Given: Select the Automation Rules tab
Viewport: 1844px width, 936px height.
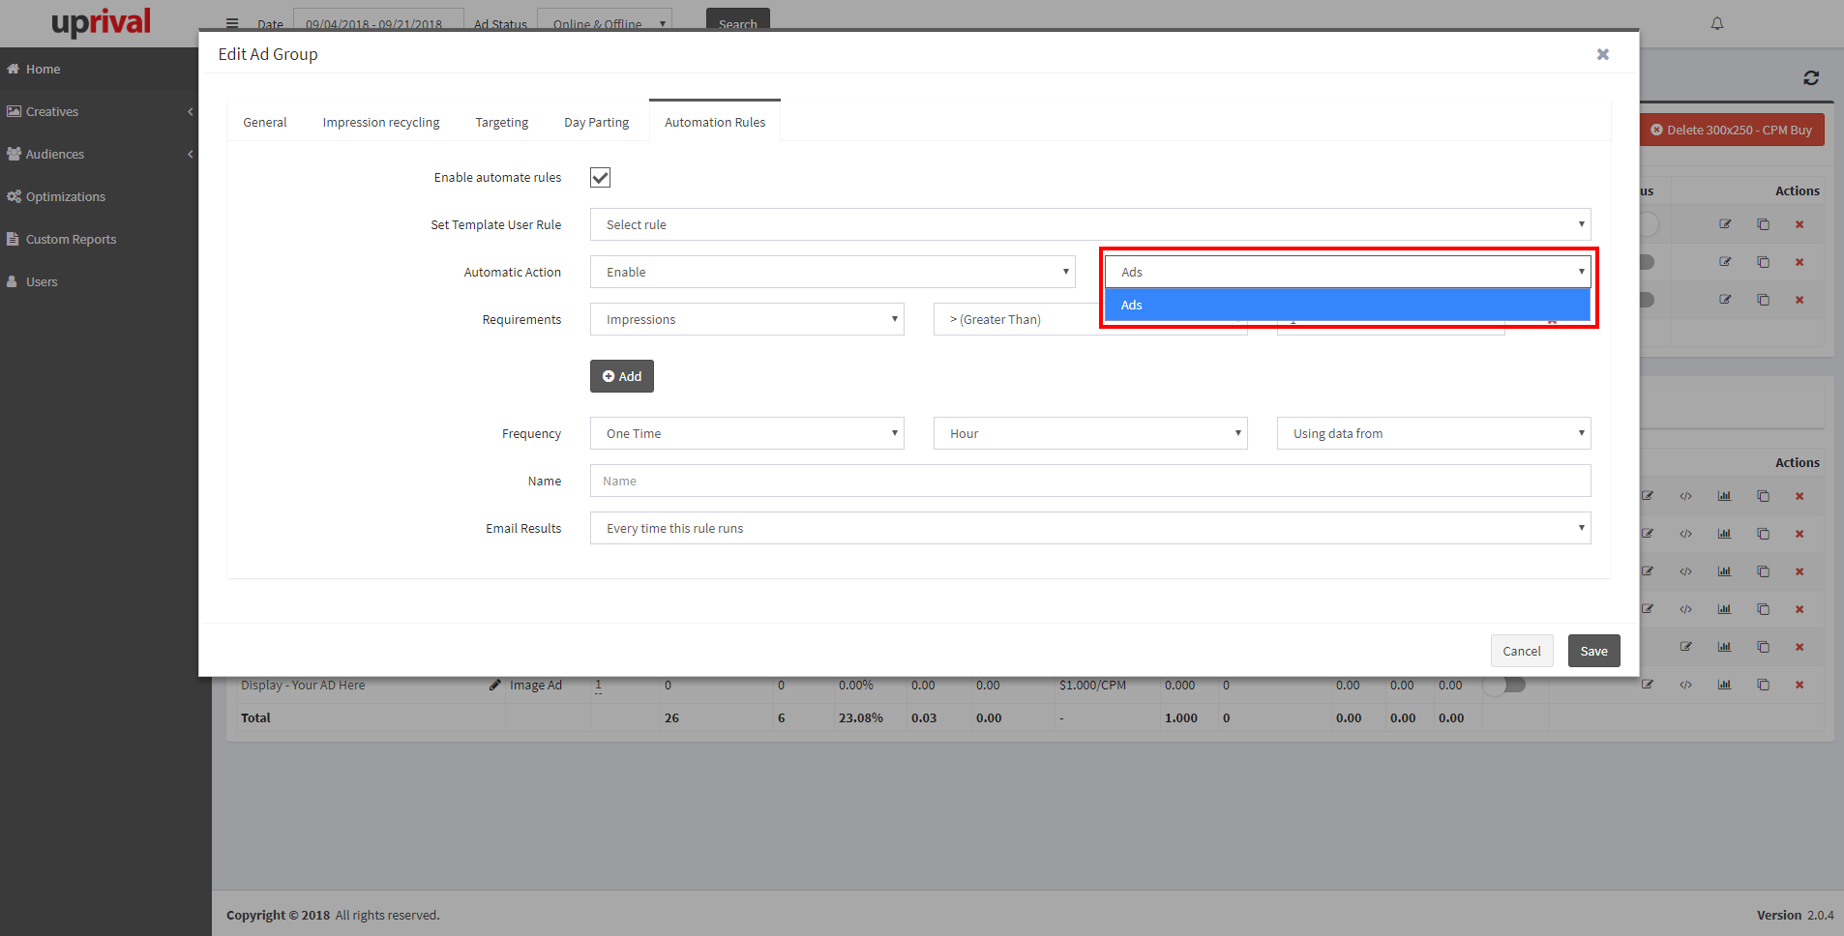Looking at the screenshot, I should 715,122.
